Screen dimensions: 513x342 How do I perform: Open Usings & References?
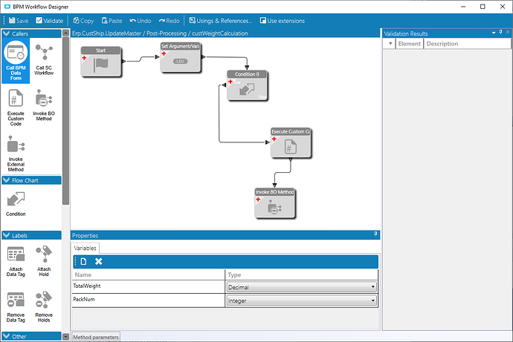223,20
